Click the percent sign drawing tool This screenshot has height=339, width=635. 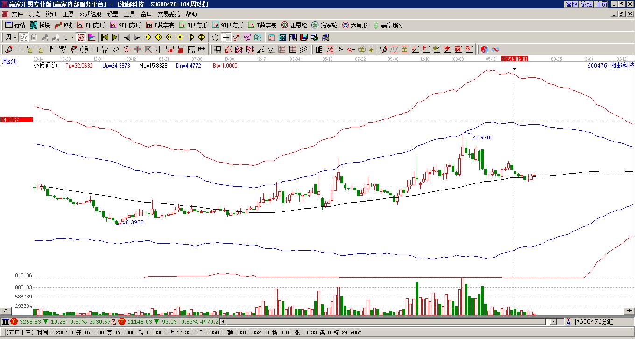coord(340,49)
